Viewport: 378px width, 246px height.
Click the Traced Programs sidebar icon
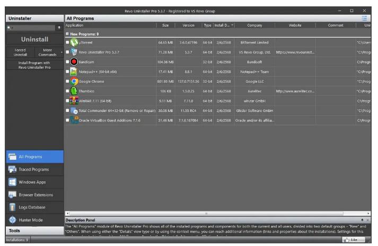point(12,169)
